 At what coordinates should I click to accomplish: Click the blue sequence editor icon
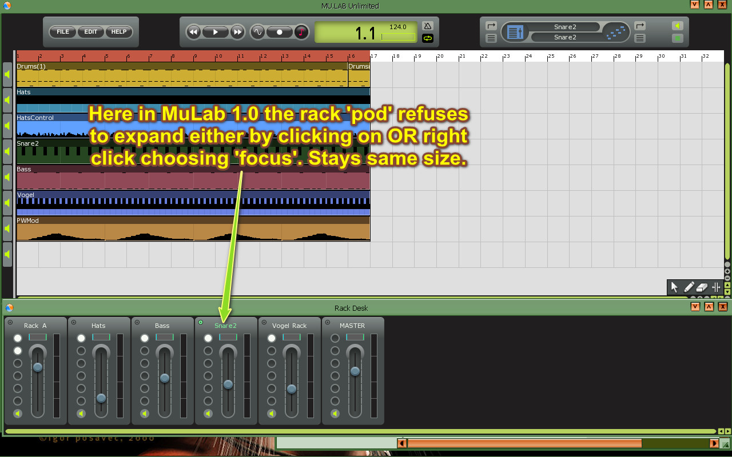coord(515,32)
